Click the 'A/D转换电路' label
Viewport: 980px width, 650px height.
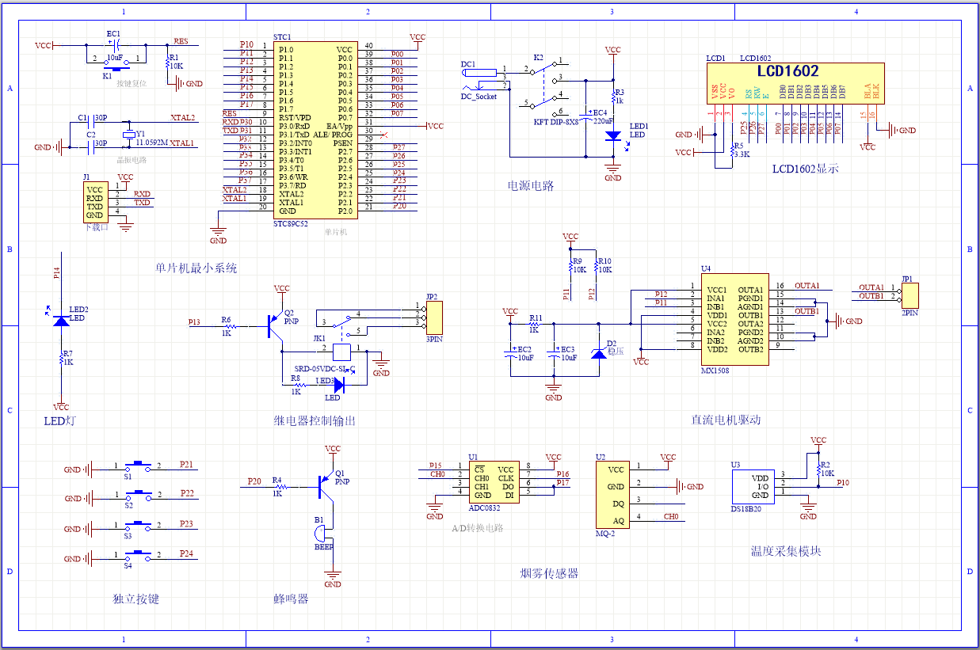point(477,527)
